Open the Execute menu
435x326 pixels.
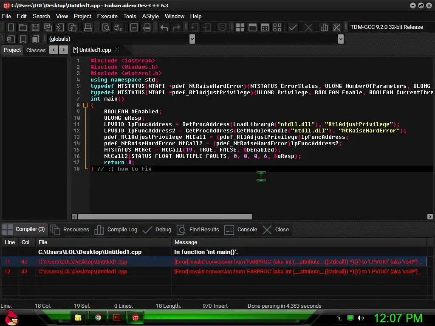tap(107, 17)
